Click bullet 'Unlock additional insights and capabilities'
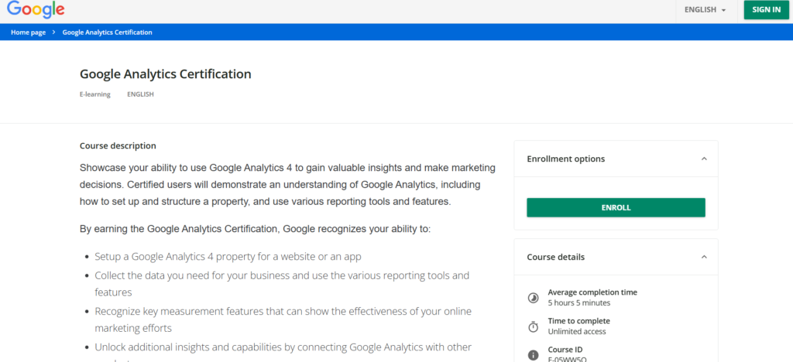 283,351
